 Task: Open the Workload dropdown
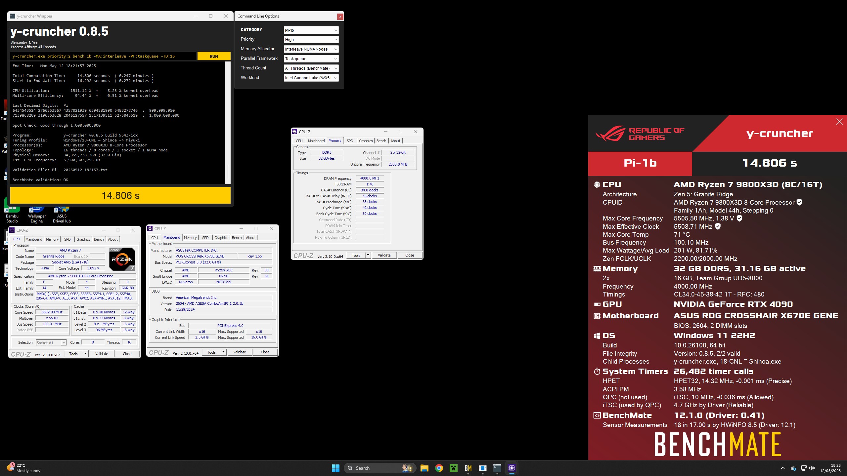point(311,78)
